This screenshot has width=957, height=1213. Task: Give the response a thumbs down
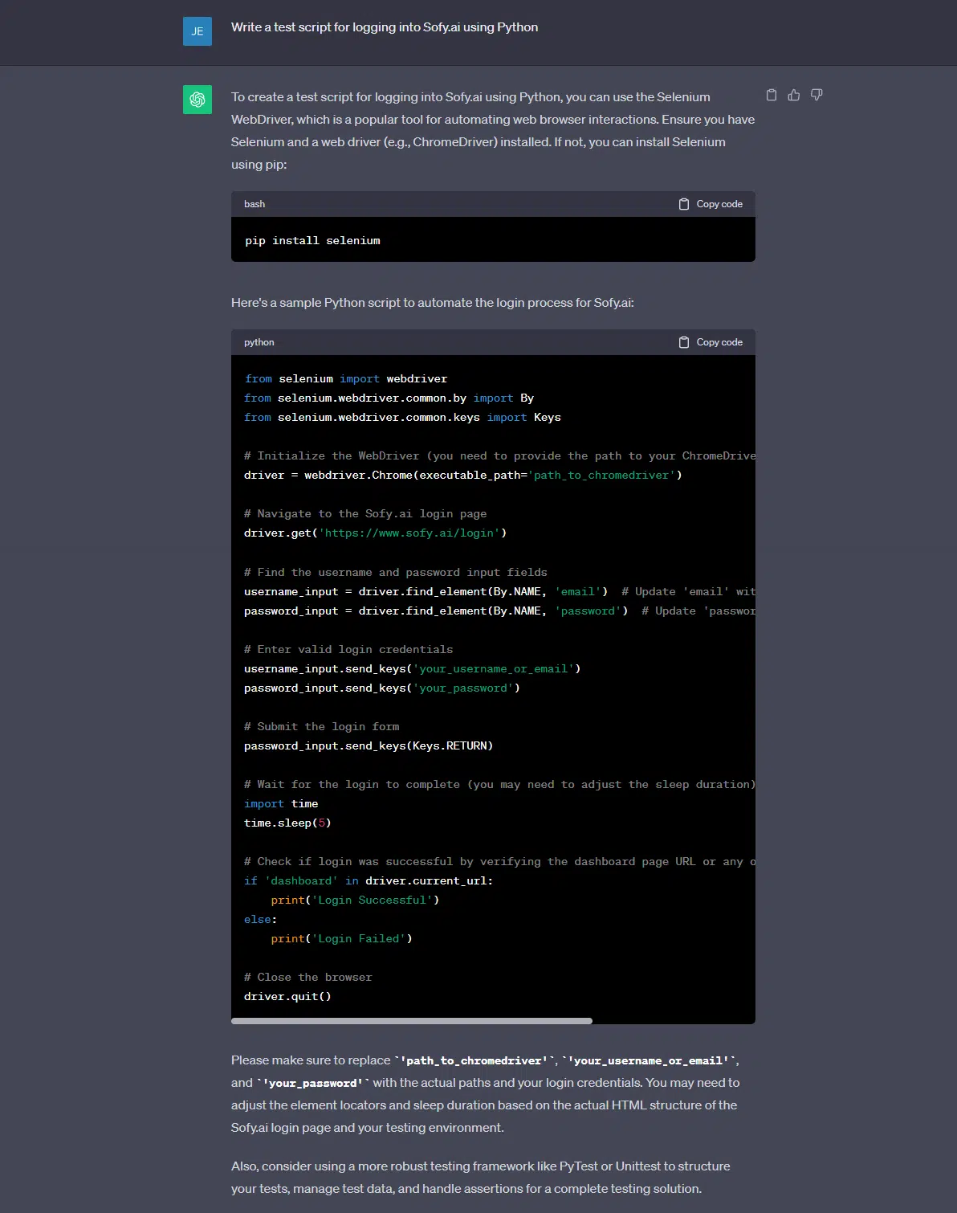click(817, 95)
